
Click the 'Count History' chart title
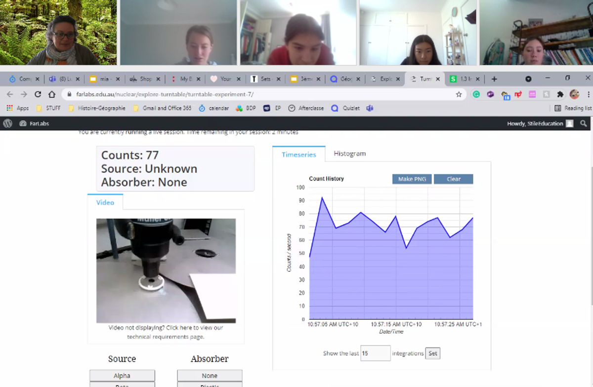click(327, 178)
